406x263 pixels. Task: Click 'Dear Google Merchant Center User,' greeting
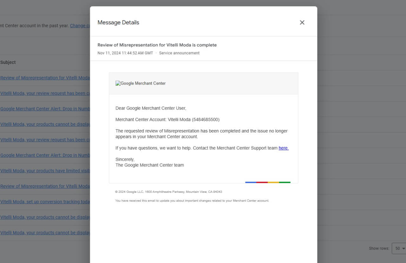[151, 108]
